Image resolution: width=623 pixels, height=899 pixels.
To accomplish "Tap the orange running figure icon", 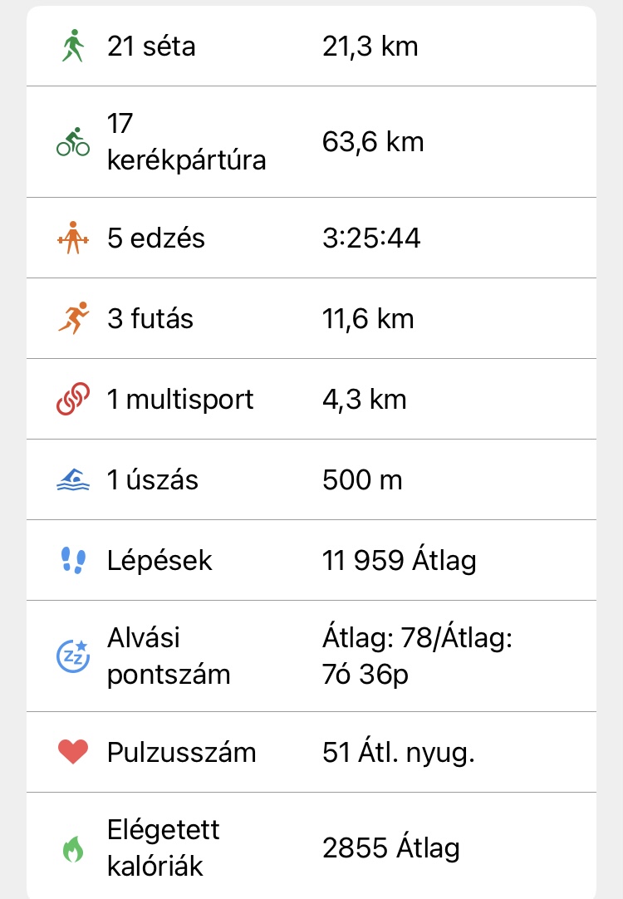I will click(73, 319).
